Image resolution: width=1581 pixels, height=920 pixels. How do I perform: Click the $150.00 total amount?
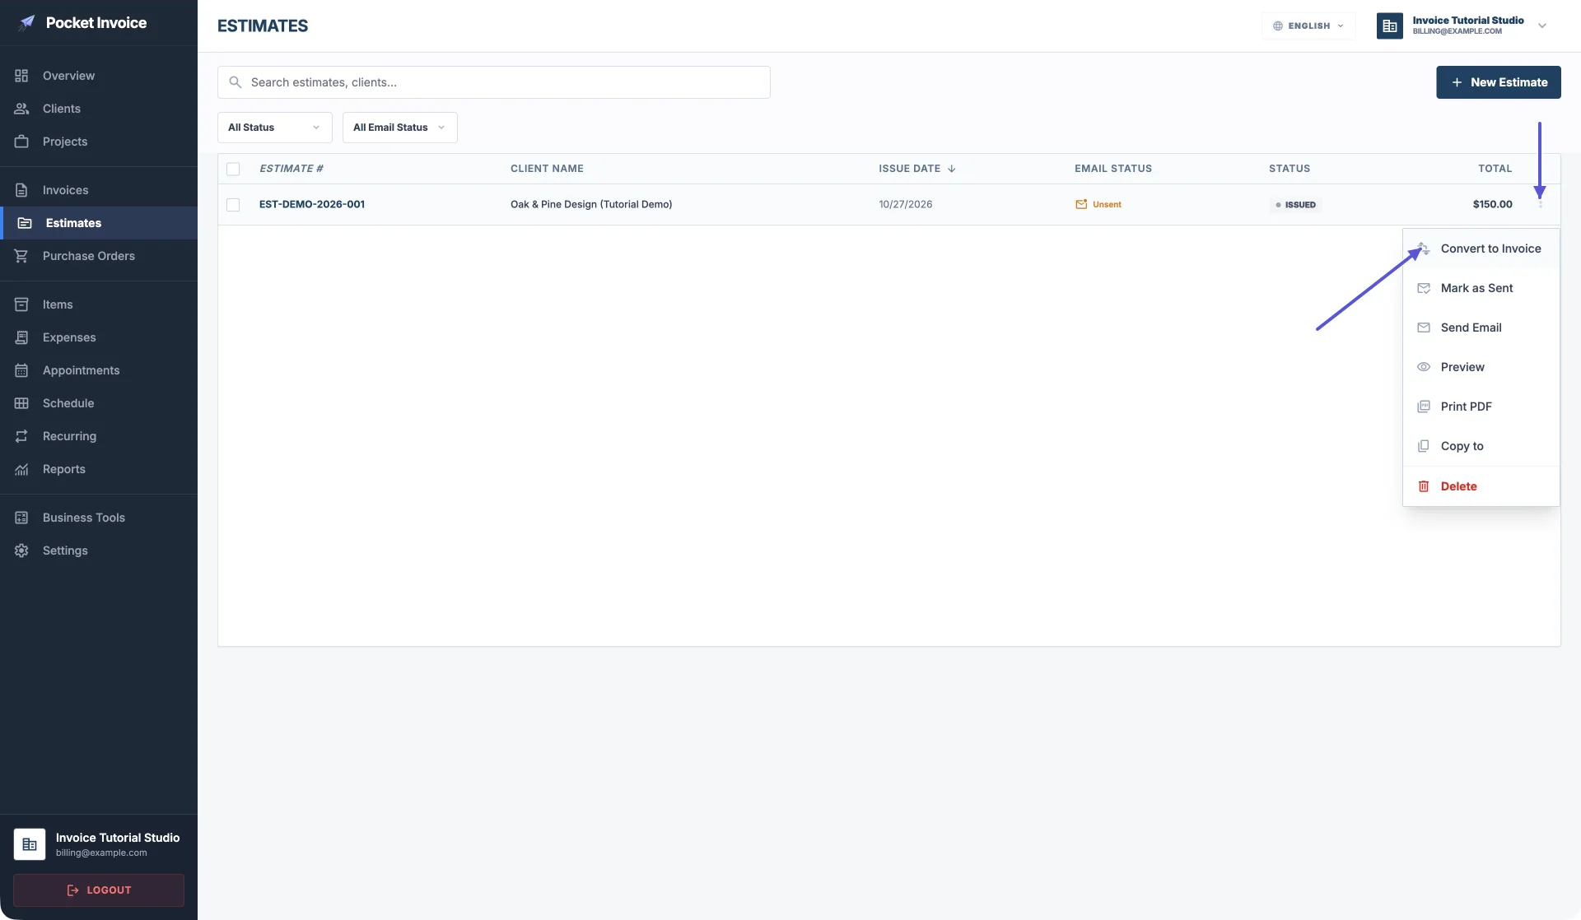pyautogui.click(x=1492, y=204)
